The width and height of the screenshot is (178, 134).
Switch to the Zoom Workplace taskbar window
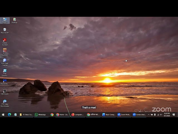pyautogui.click(x=124, y=115)
